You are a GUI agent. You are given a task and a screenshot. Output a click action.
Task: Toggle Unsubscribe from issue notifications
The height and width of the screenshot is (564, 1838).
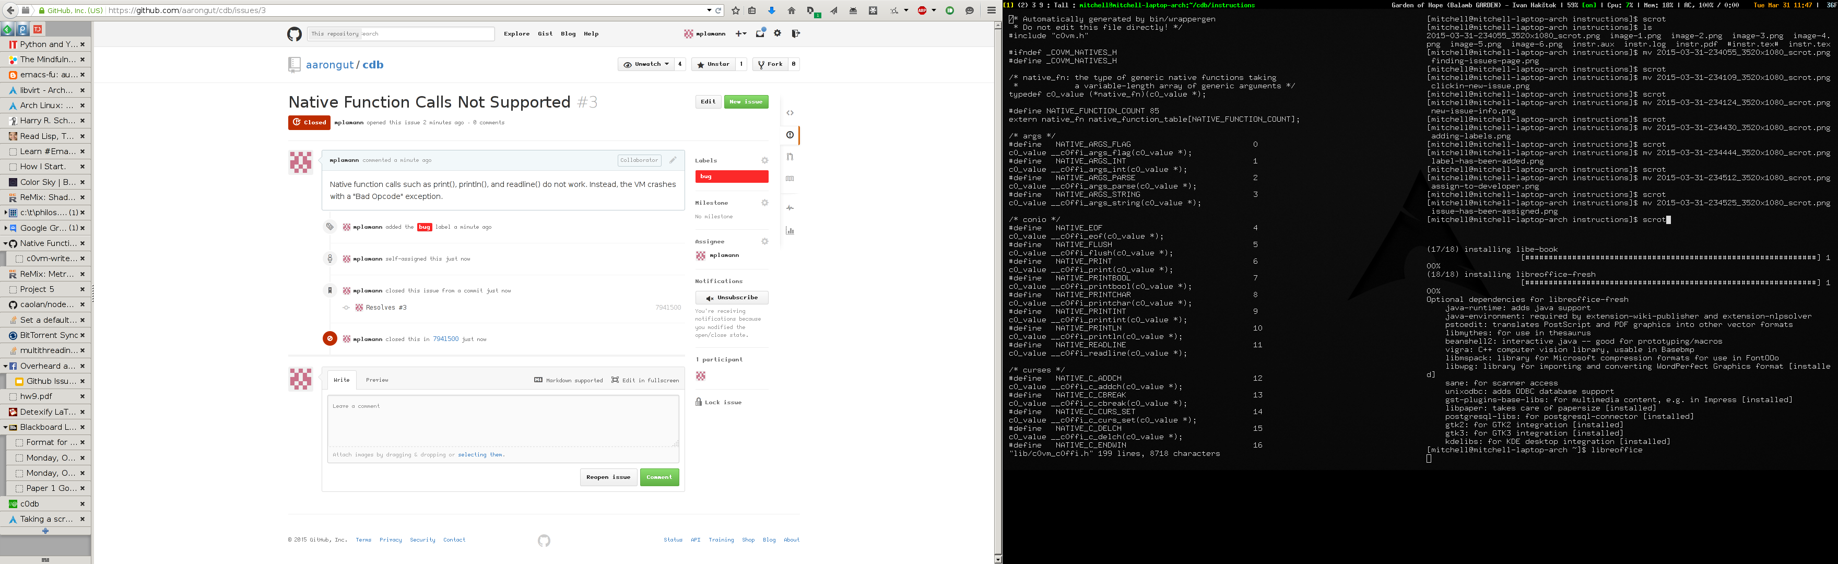(732, 298)
